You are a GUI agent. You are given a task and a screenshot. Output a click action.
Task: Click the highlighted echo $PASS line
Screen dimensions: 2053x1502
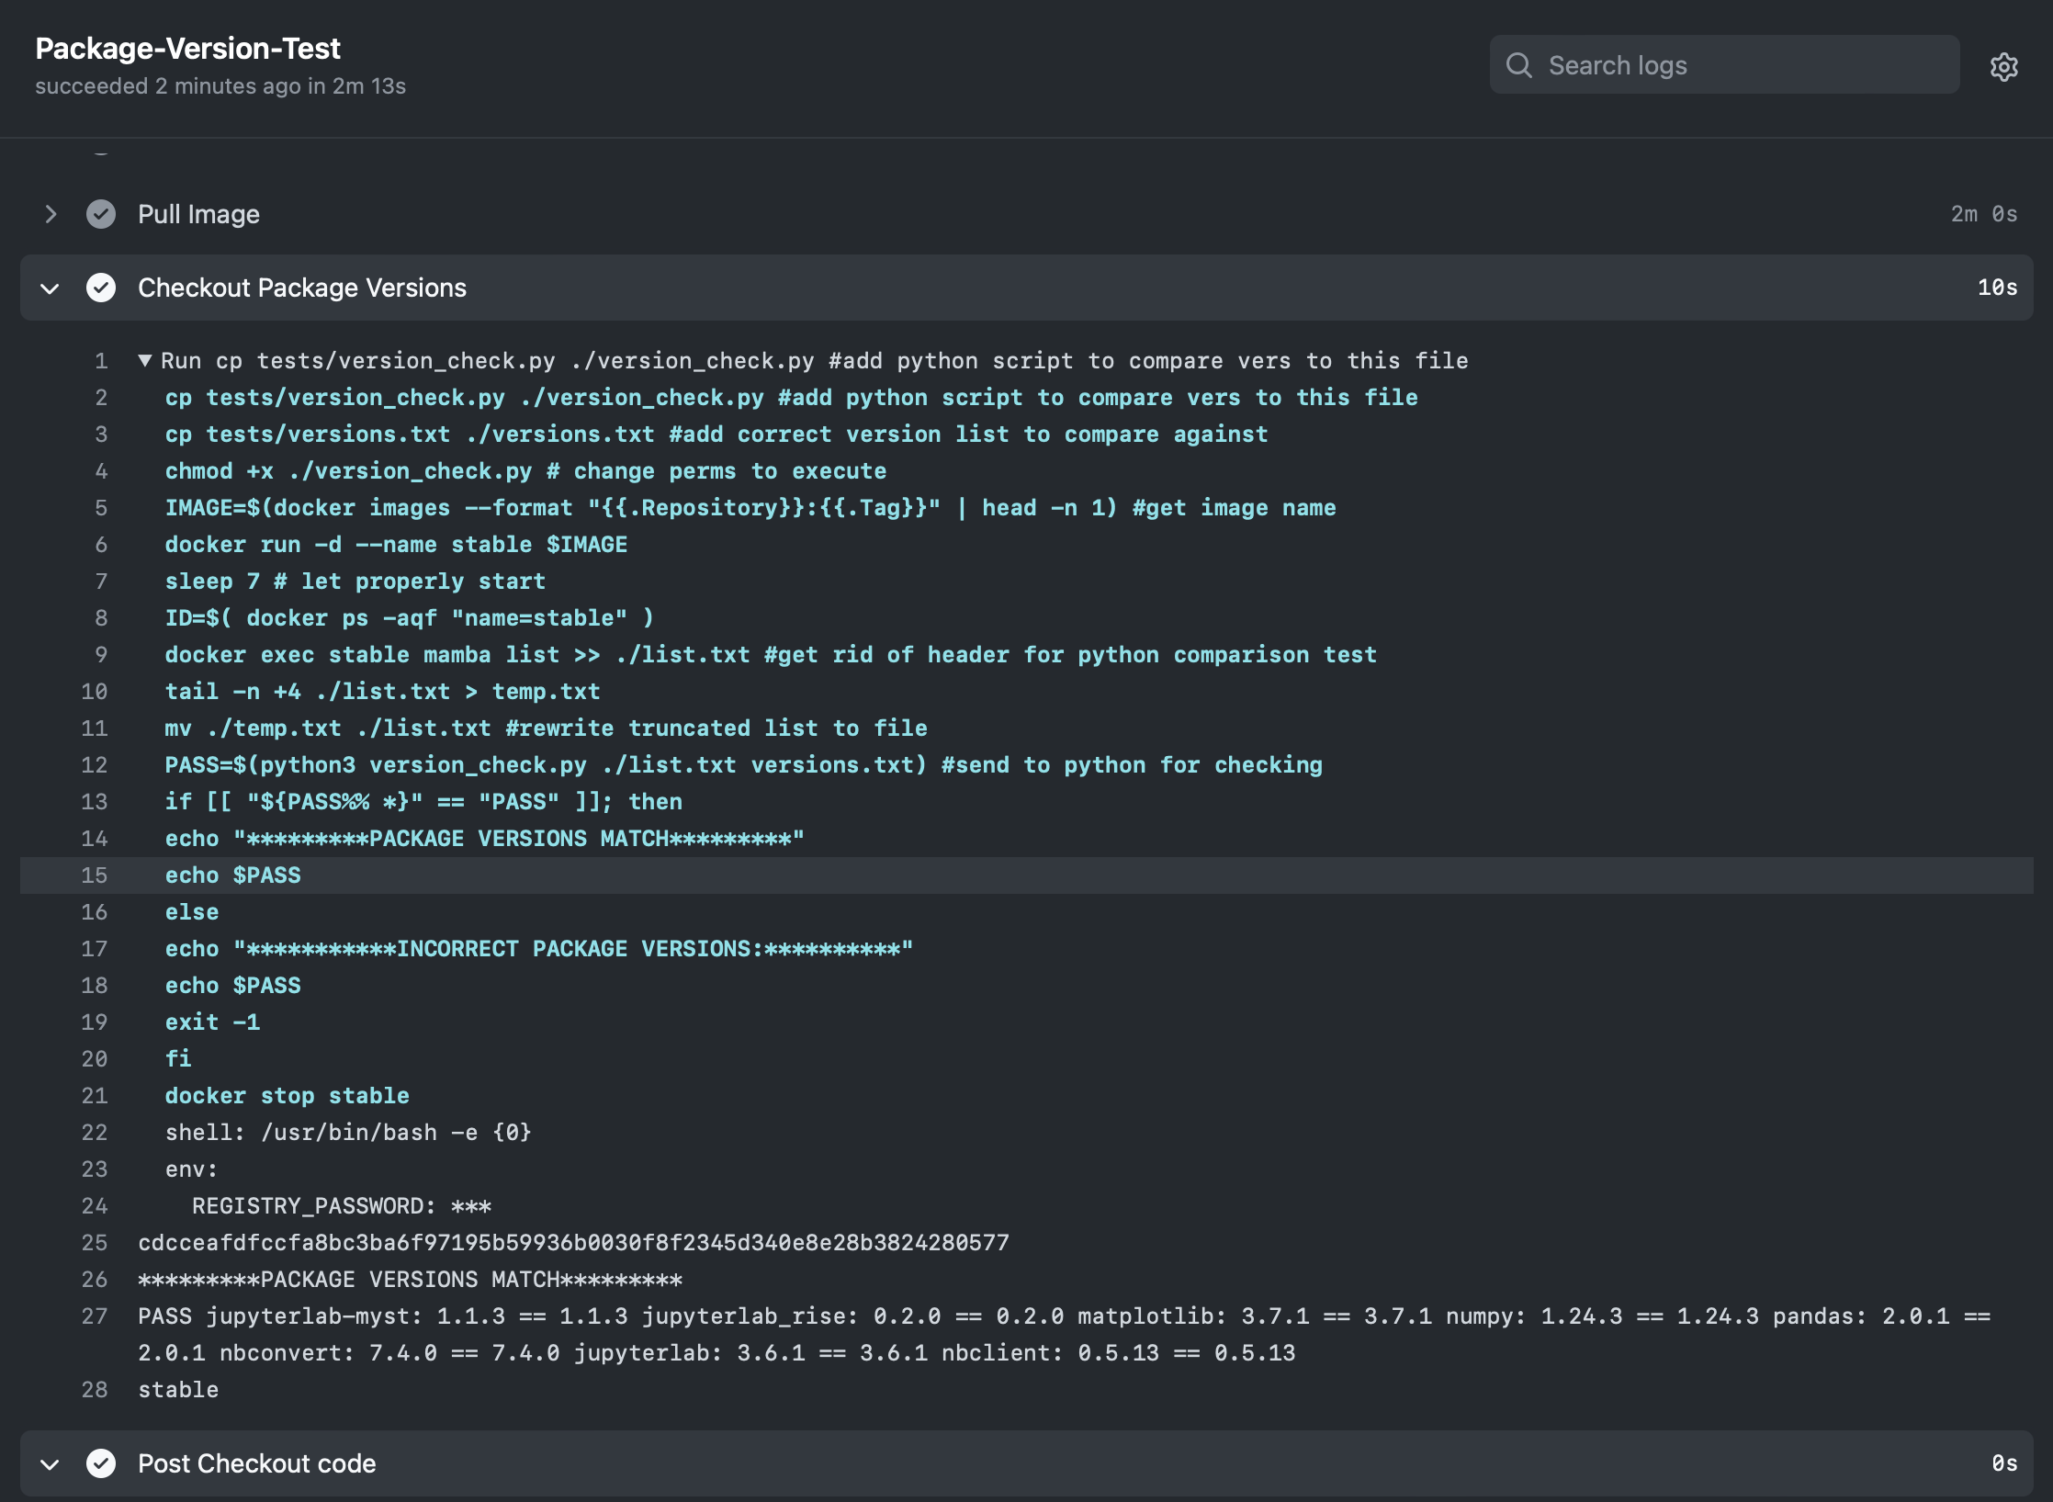tap(233, 875)
